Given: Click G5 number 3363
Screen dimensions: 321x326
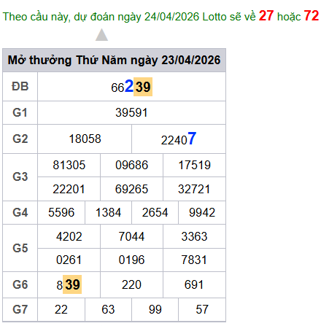Looking at the screenshot, I should pyautogui.click(x=194, y=236).
